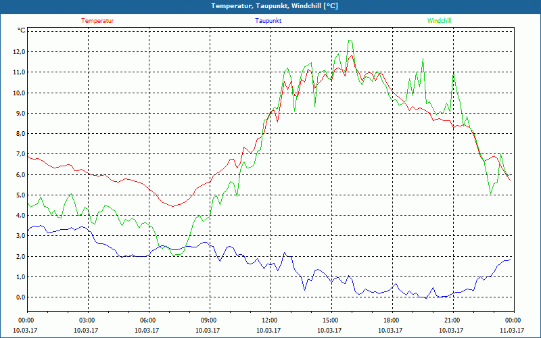Click the °C unit label
This screenshot has width=541, height=338.
pyautogui.click(x=22, y=30)
